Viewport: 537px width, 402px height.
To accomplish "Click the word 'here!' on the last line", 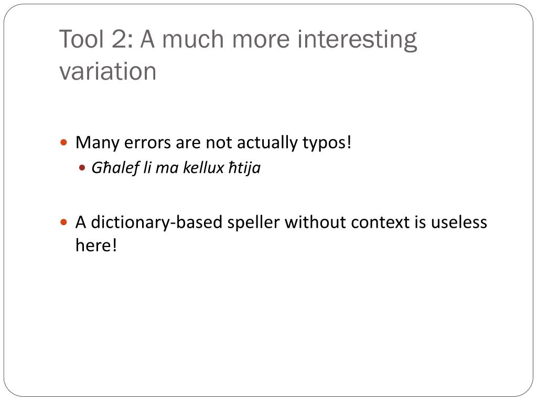I will pos(96,245).
